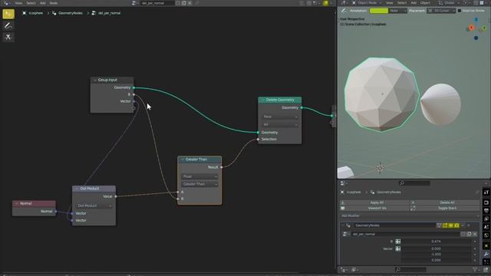The height and width of the screenshot is (276, 491).
Task: Open Greater Than operation dropdown
Action: (199, 184)
